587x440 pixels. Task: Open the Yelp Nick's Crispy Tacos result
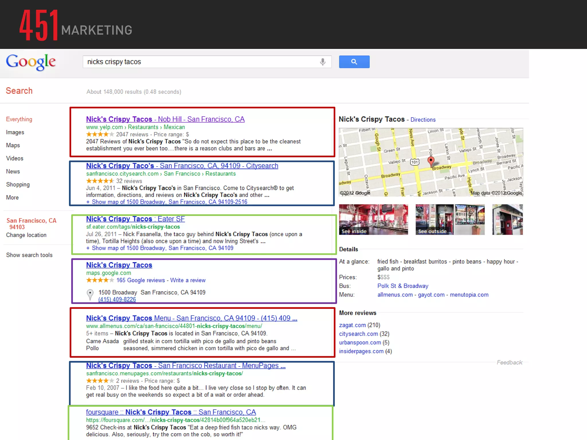click(x=165, y=119)
